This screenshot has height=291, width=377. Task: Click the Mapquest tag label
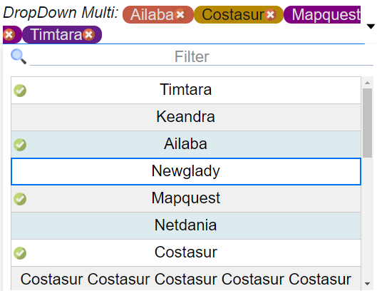pyautogui.click(x=326, y=15)
